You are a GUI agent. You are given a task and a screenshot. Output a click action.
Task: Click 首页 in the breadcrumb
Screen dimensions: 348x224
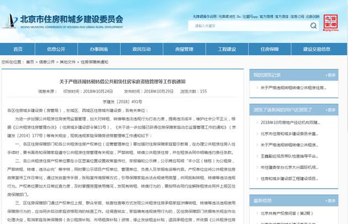click(x=30, y=62)
